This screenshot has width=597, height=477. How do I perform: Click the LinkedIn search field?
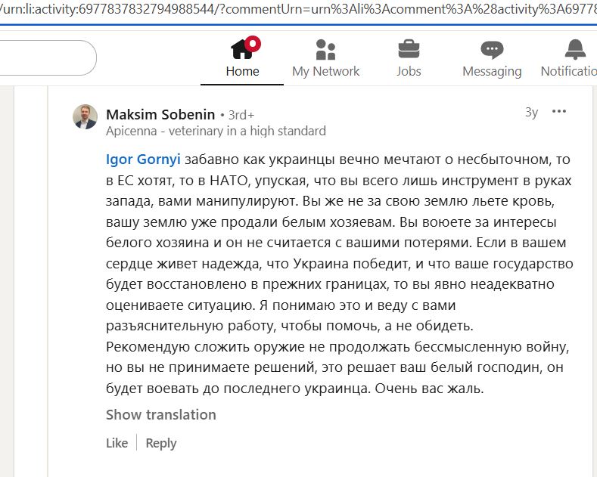tap(45, 57)
